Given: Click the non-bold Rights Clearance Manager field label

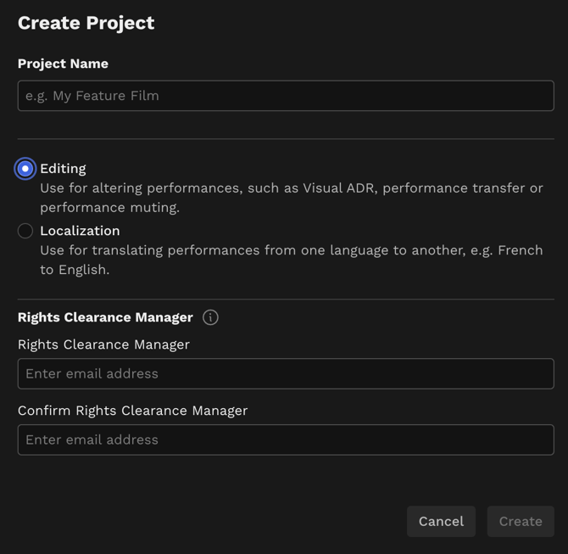Looking at the screenshot, I should (103, 344).
